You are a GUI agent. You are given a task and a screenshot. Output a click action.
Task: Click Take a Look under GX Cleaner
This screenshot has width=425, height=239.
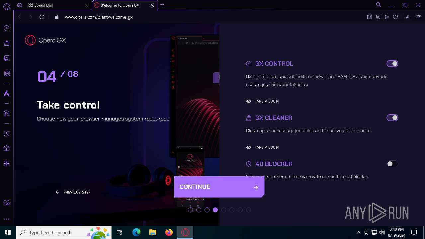[263, 147]
